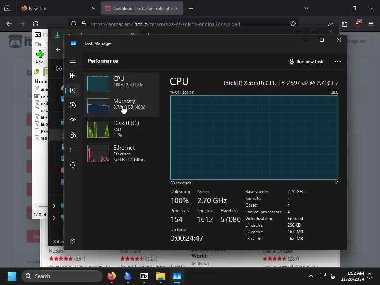Open a new browser tab with plus
The height and width of the screenshot is (285, 380).
pos(191,9)
